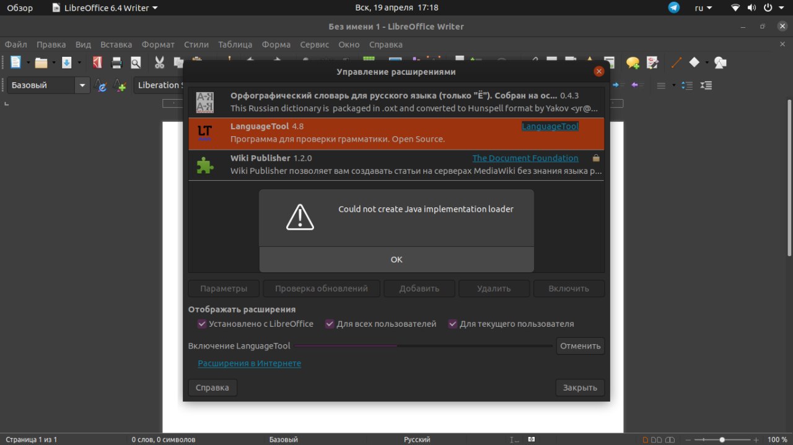Toggle 'Для всех пользователей' checkbox
This screenshot has height=445, width=793.
pyautogui.click(x=330, y=324)
